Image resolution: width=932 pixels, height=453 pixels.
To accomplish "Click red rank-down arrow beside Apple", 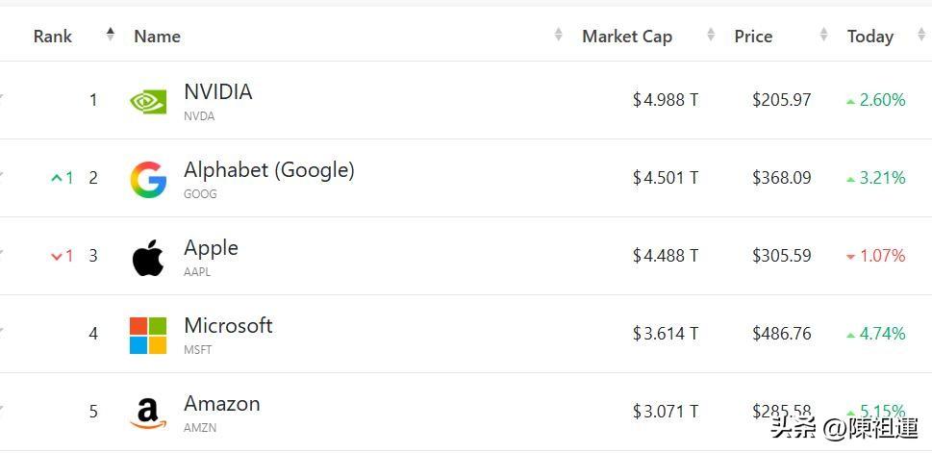I will click(x=57, y=256).
